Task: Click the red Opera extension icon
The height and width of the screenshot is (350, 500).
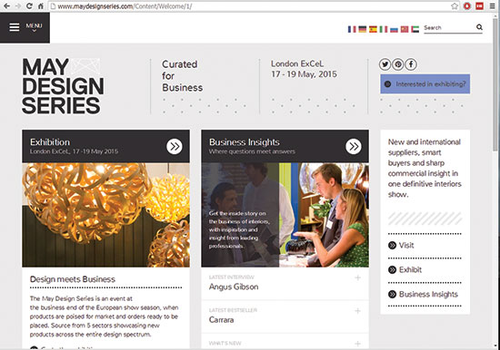Action: (467, 6)
